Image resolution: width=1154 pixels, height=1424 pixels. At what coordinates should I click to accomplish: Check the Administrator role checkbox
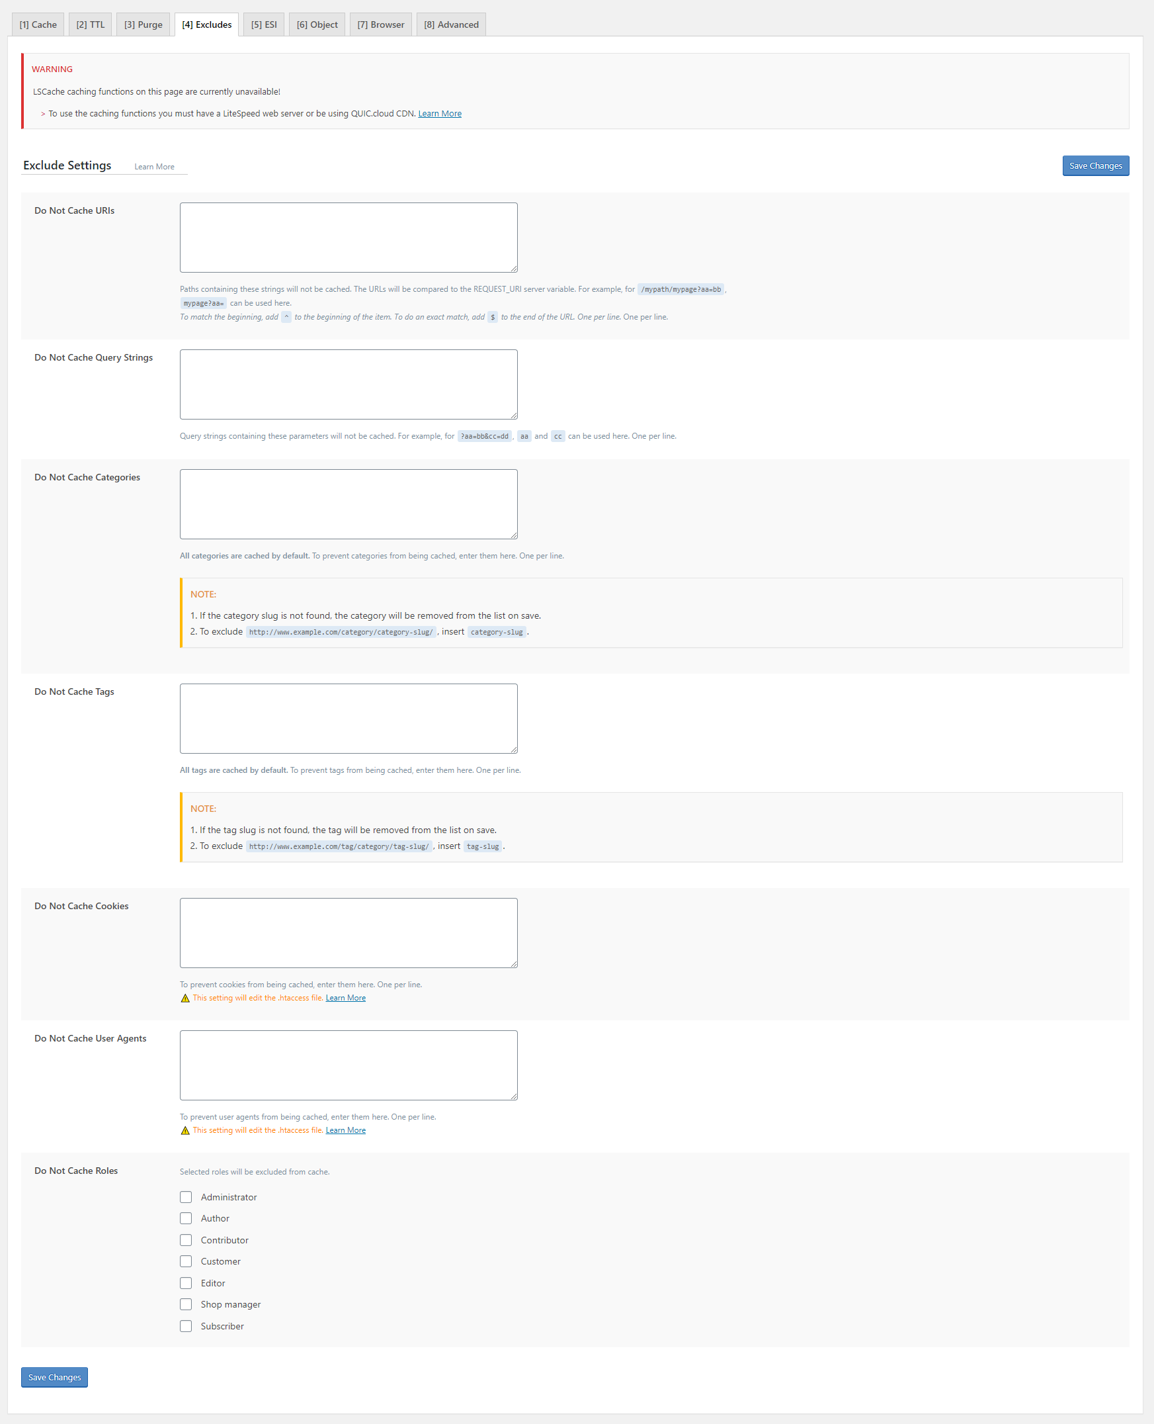pyautogui.click(x=186, y=1196)
